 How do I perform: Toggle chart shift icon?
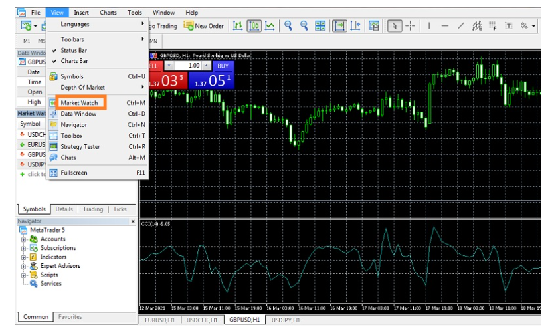[x=355, y=26]
